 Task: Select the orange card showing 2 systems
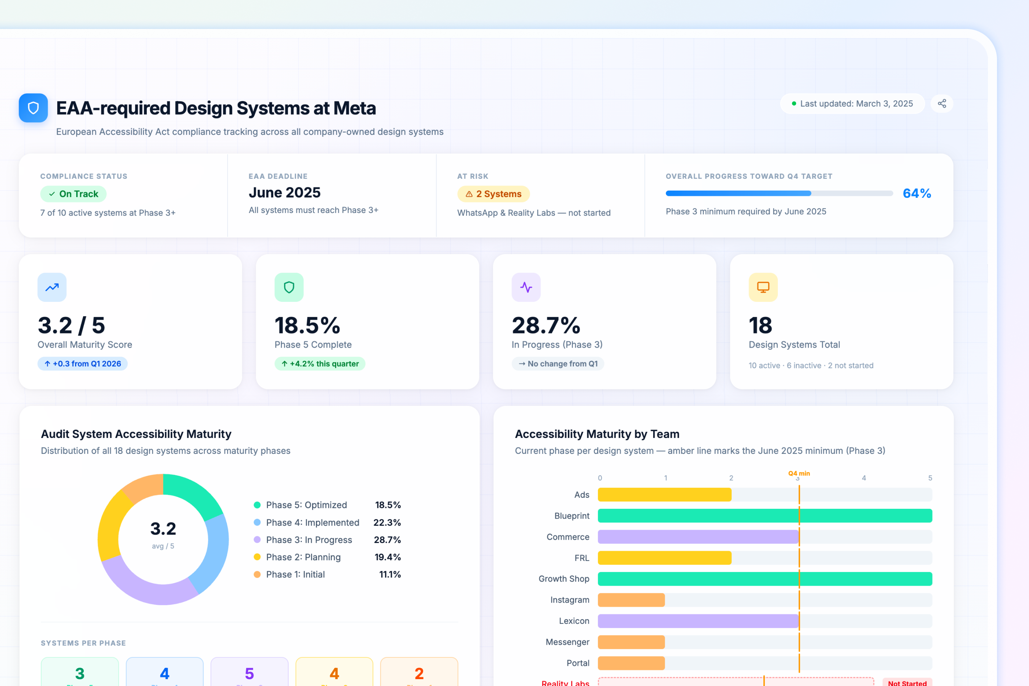419,672
